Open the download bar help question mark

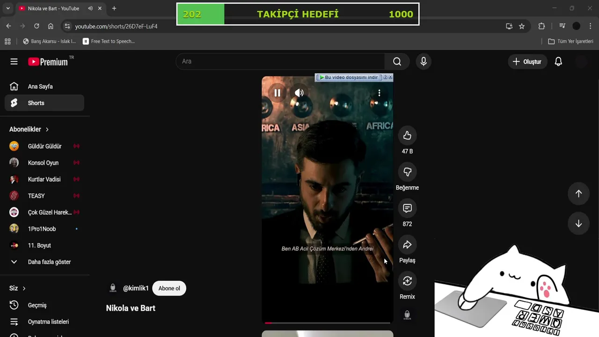(x=385, y=77)
